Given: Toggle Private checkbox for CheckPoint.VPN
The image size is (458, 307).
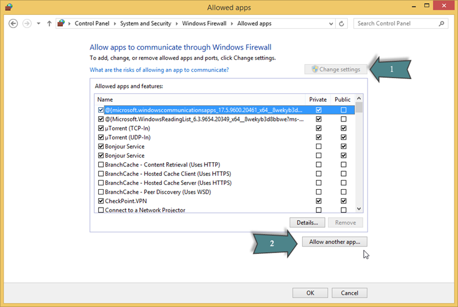Looking at the screenshot, I should [318, 201].
